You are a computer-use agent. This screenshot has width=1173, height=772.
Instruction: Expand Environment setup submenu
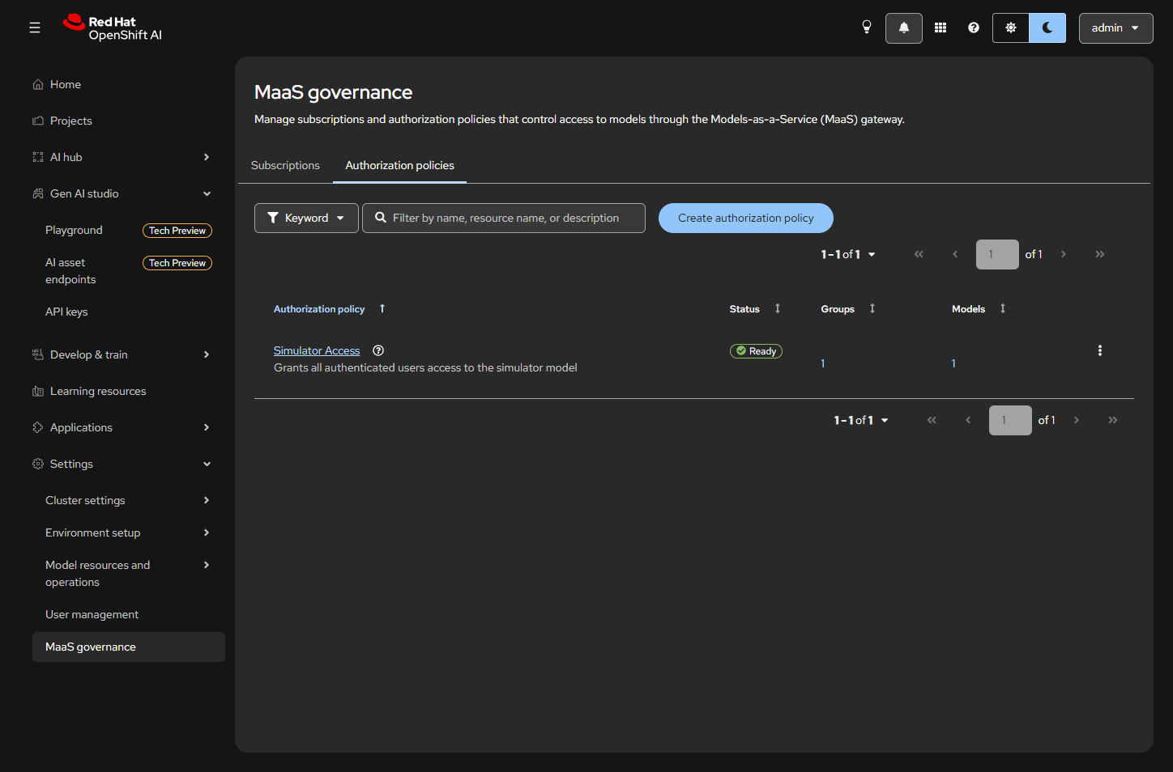click(x=129, y=532)
